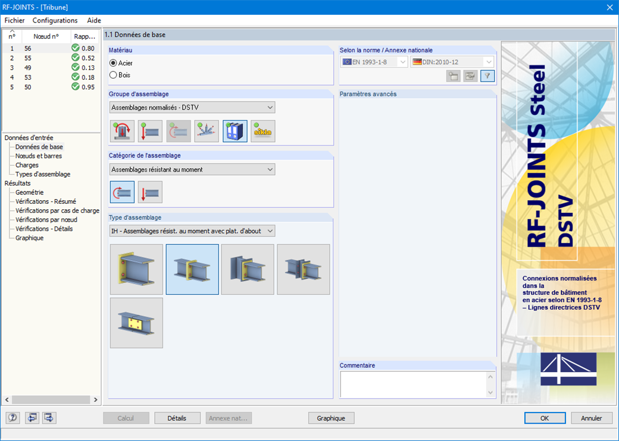Open Vérifications par nœud tree item

tap(46, 219)
